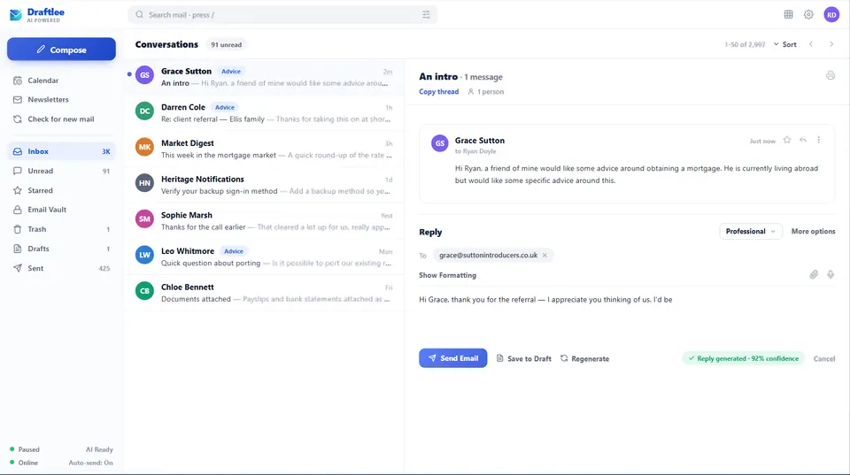850x475 pixels.
Task: Open the Unread folder
Action: click(61, 171)
